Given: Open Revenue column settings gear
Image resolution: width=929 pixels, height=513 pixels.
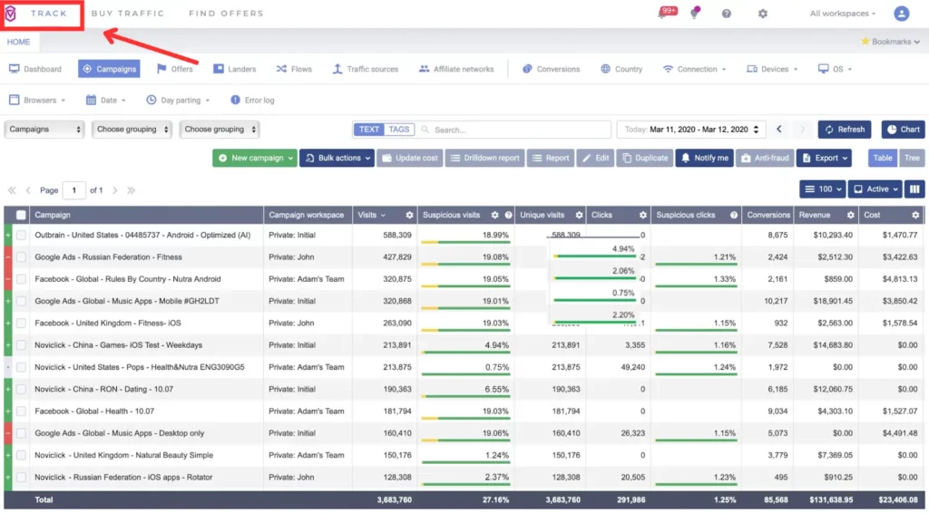Looking at the screenshot, I should pos(850,215).
